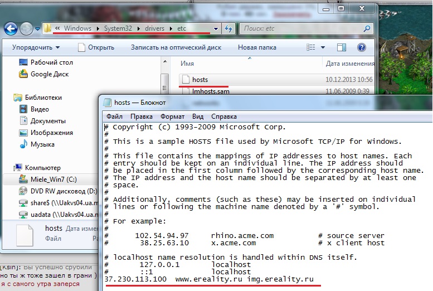Click the Explorer forward arrow button
Viewport: 433px width, 291px height.
click(x=26, y=28)
